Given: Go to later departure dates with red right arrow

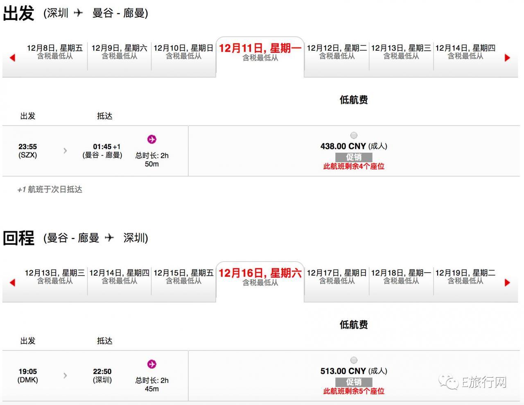Looking at the screenshot, I should point(507,58).
